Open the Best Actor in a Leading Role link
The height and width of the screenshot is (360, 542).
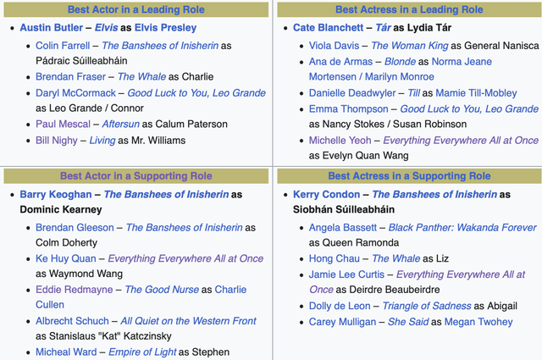coord(135,9)
